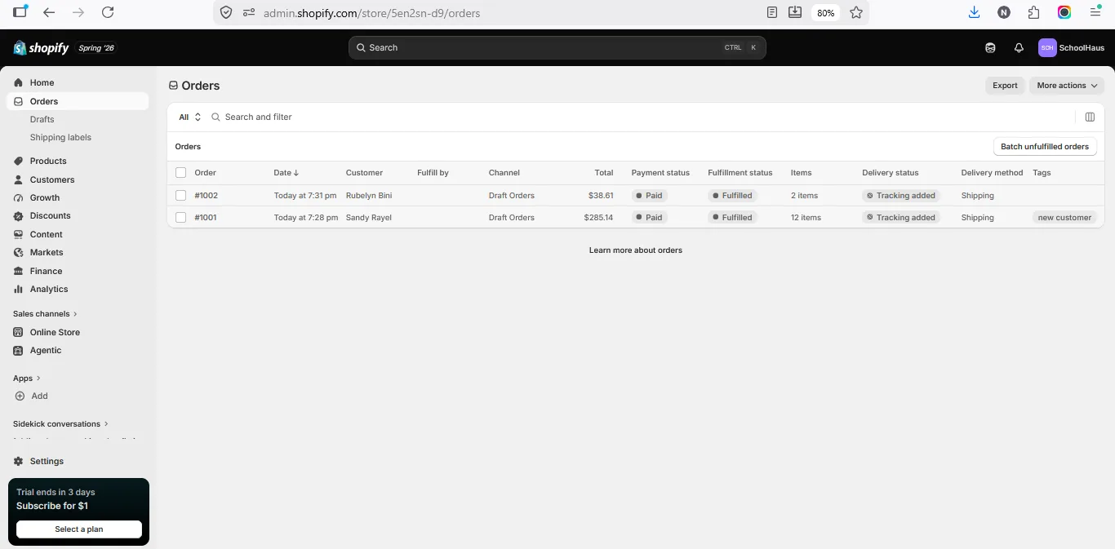
Task: Click the Spring '26 edition badge
Action: click(x=96, y=48)
